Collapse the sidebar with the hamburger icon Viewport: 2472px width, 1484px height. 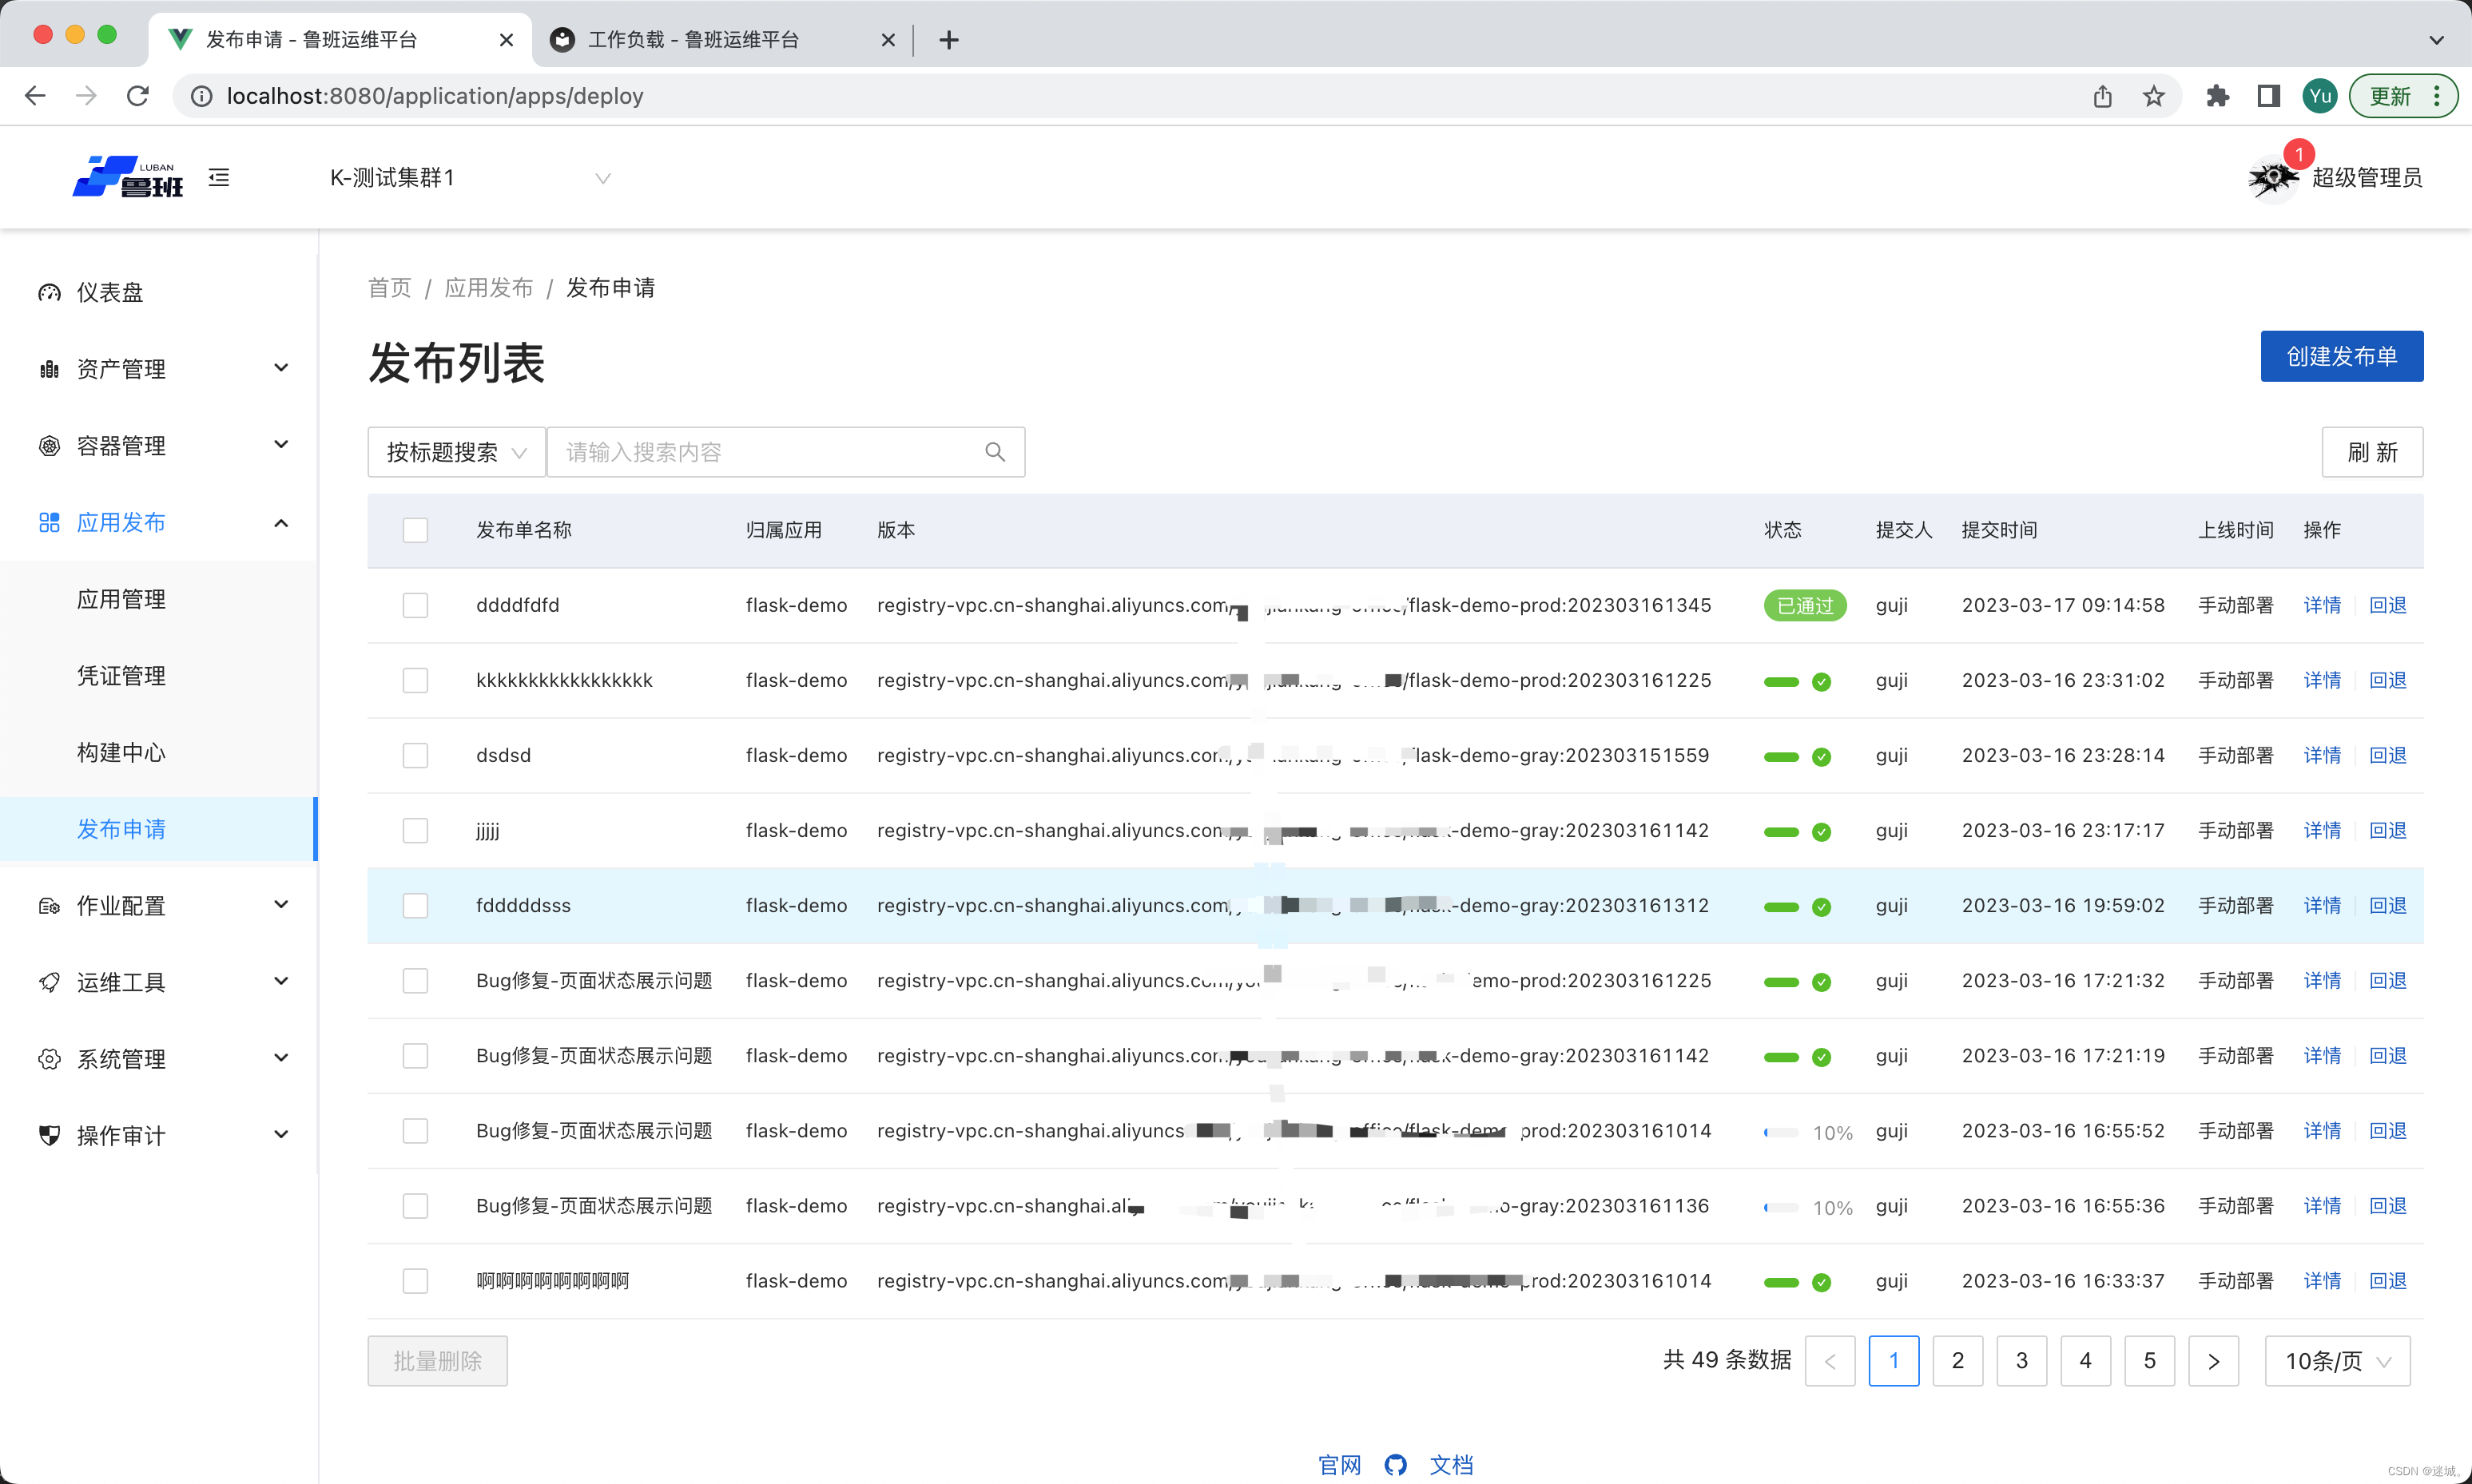pos(219,178)
